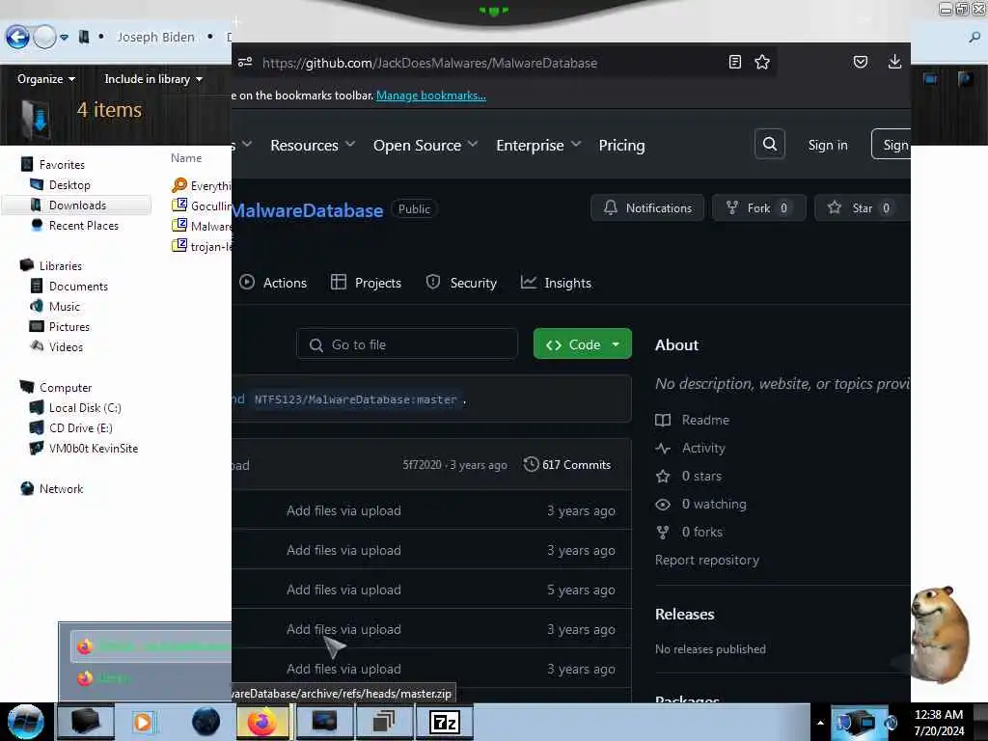Select Network in the Explorer pane
Screen dimensions: 988x741
52,488
